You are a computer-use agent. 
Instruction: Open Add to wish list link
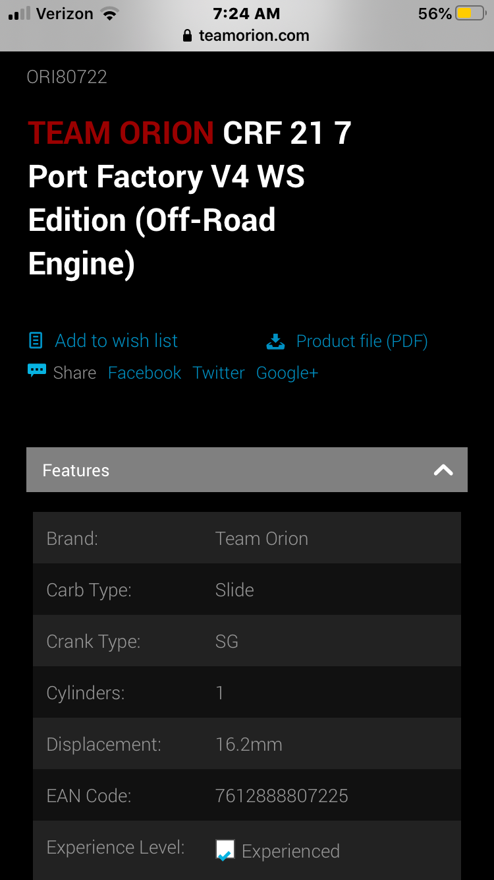click(116, 340)
